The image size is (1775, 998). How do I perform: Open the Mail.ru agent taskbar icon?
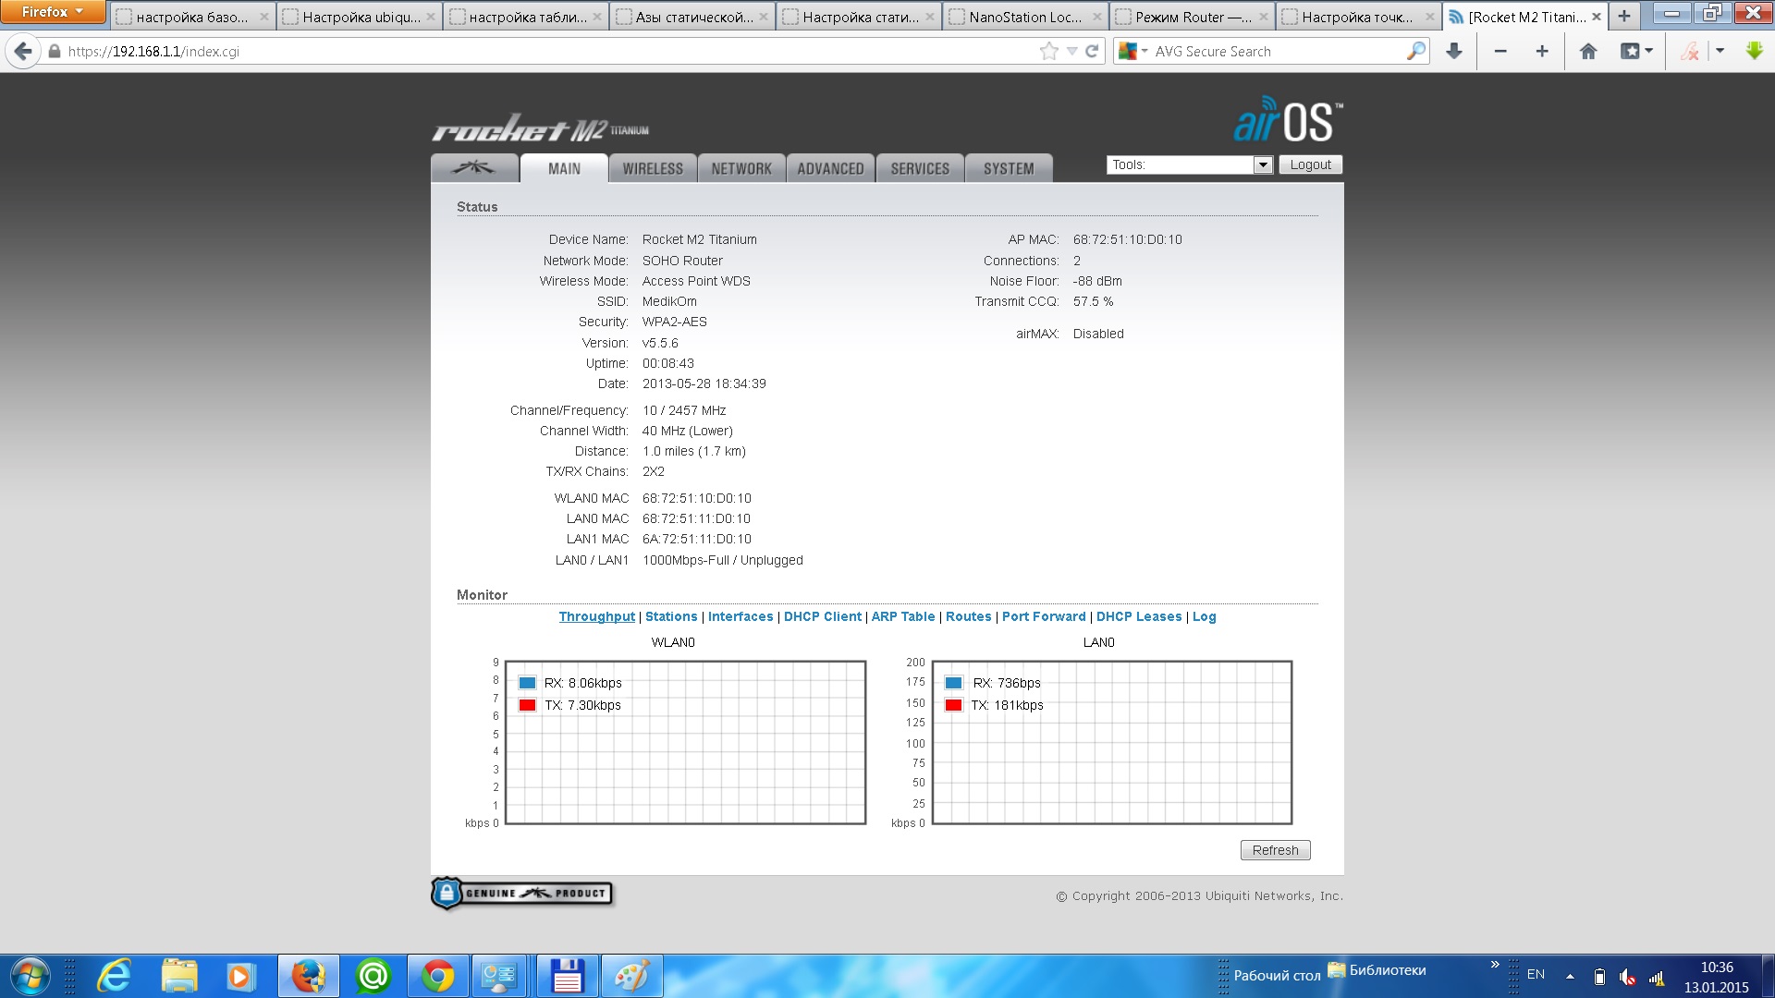point(373,976)
